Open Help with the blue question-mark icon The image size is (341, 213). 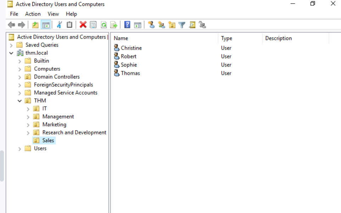[x=127, y=25]
